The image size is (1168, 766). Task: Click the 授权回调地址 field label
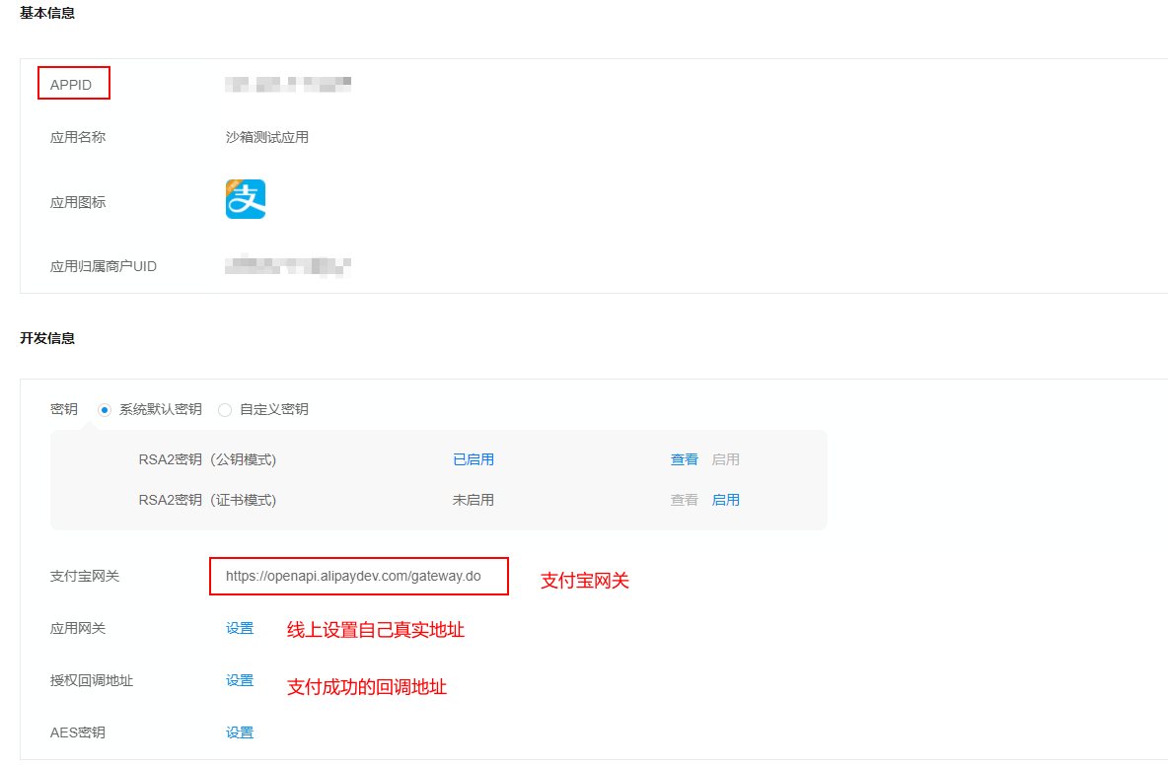91,680
